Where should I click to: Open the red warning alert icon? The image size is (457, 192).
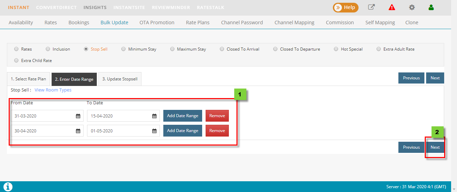pos(392,7)
